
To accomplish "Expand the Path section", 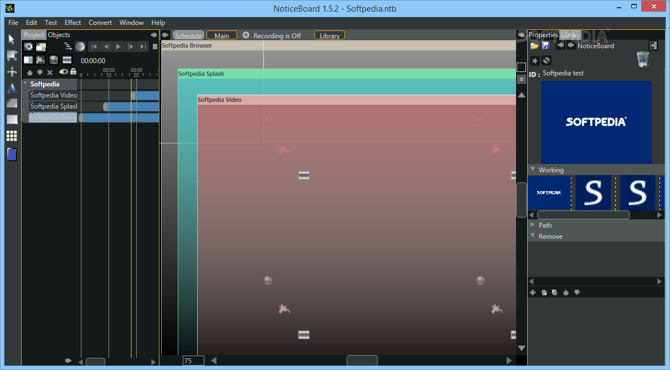I will click(533, 225).
